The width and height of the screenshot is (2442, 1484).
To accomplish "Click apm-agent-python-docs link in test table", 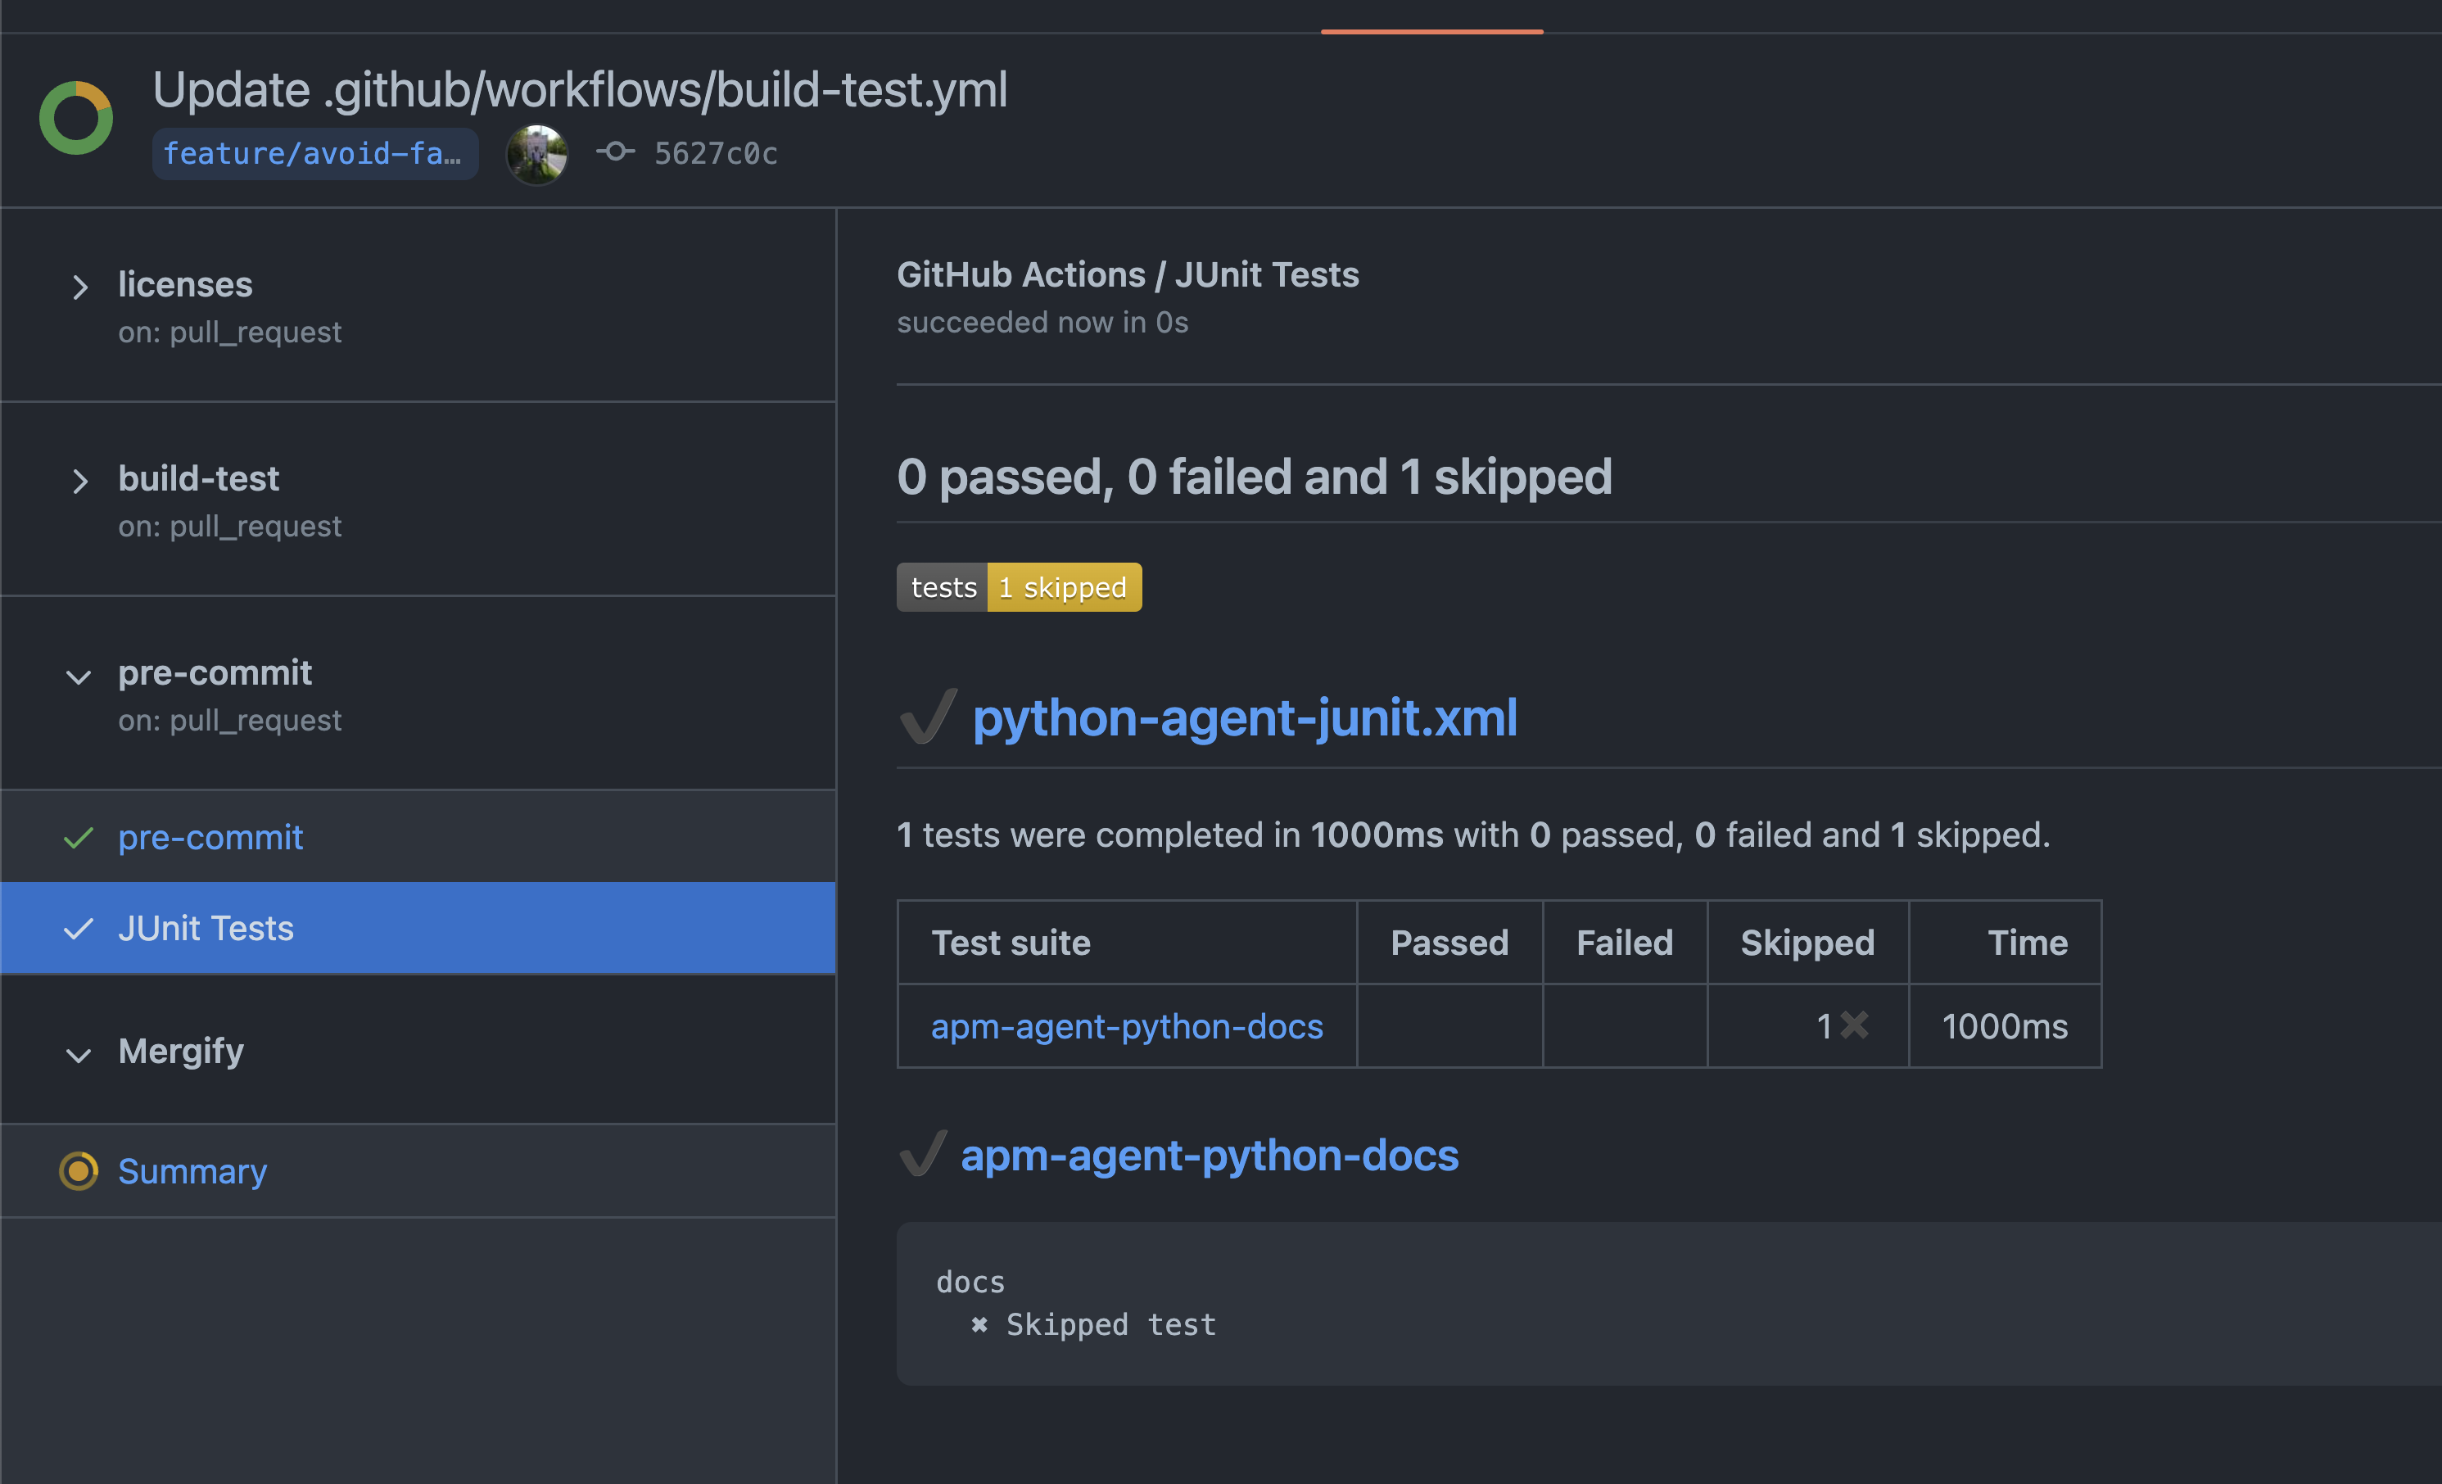I will 1127,1027.
